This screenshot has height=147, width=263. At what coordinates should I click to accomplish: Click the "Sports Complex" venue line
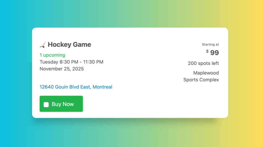201,80
